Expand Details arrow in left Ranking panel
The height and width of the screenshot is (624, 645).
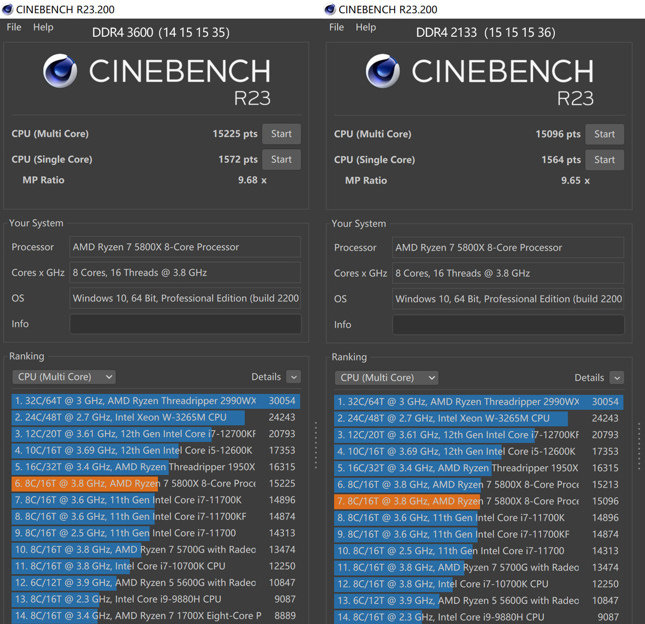coord(294,377)
